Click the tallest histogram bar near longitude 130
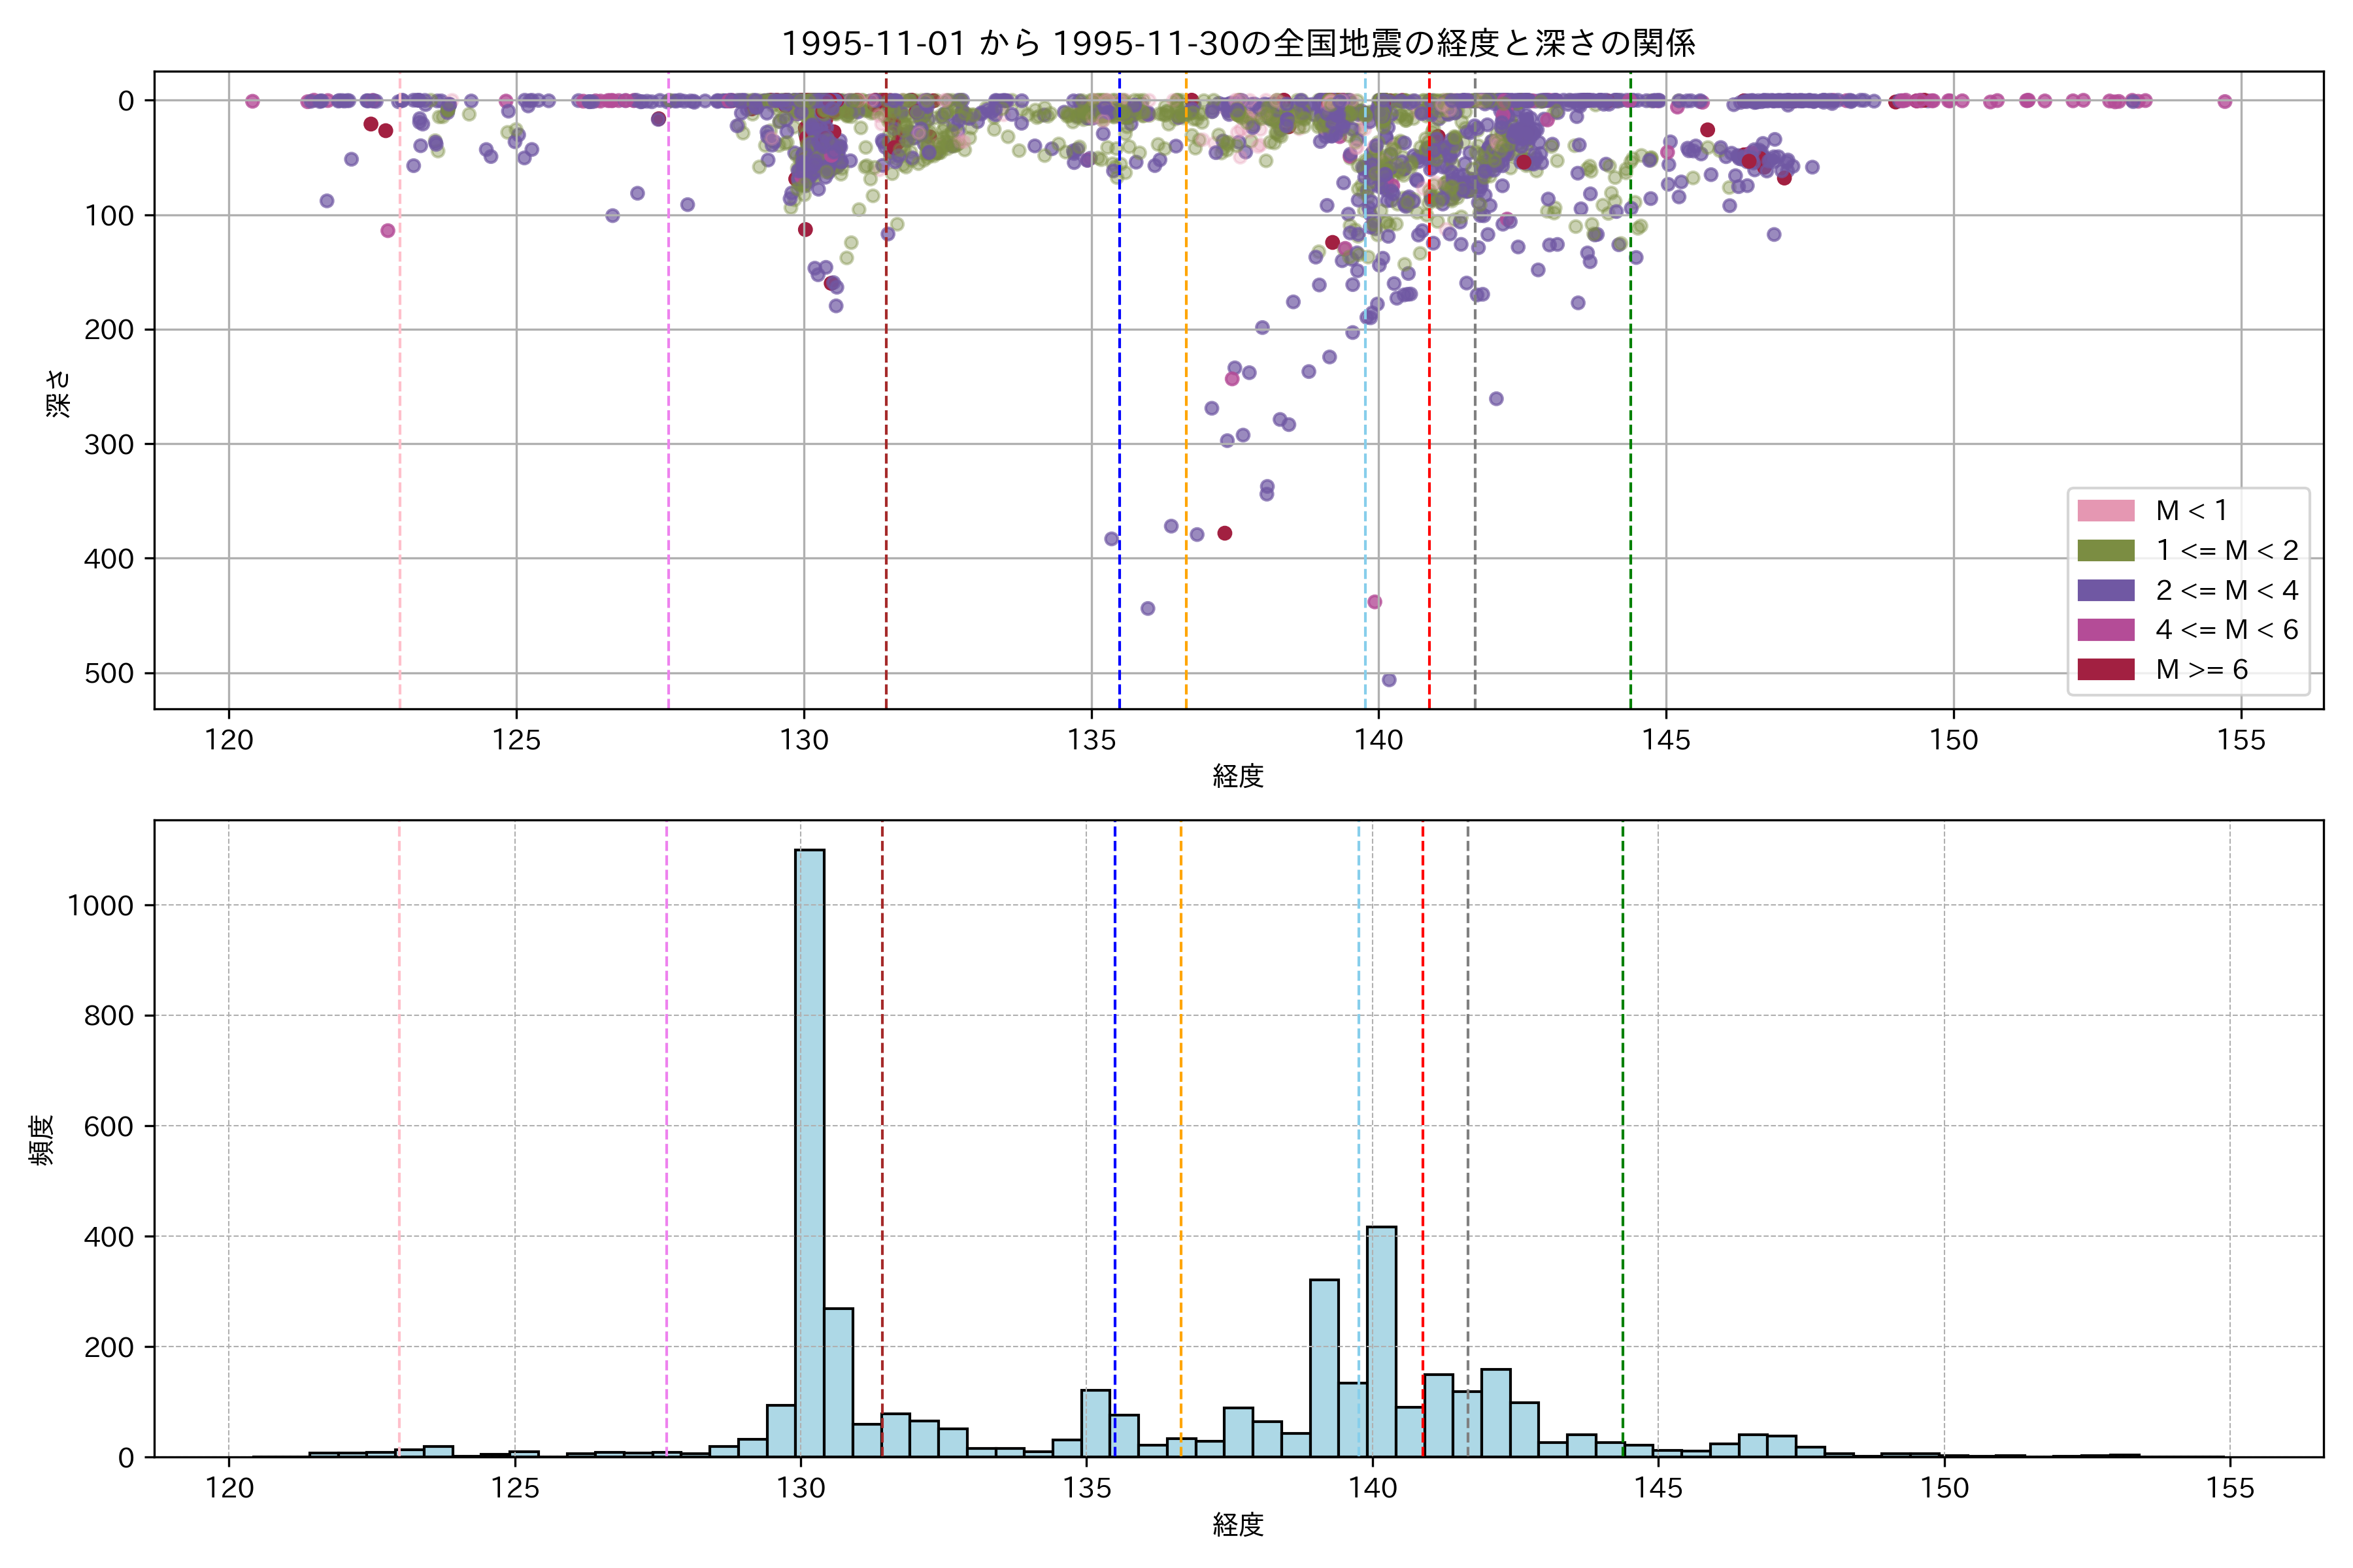This screenshot has width=2353, height=1568. [809, 1150]
